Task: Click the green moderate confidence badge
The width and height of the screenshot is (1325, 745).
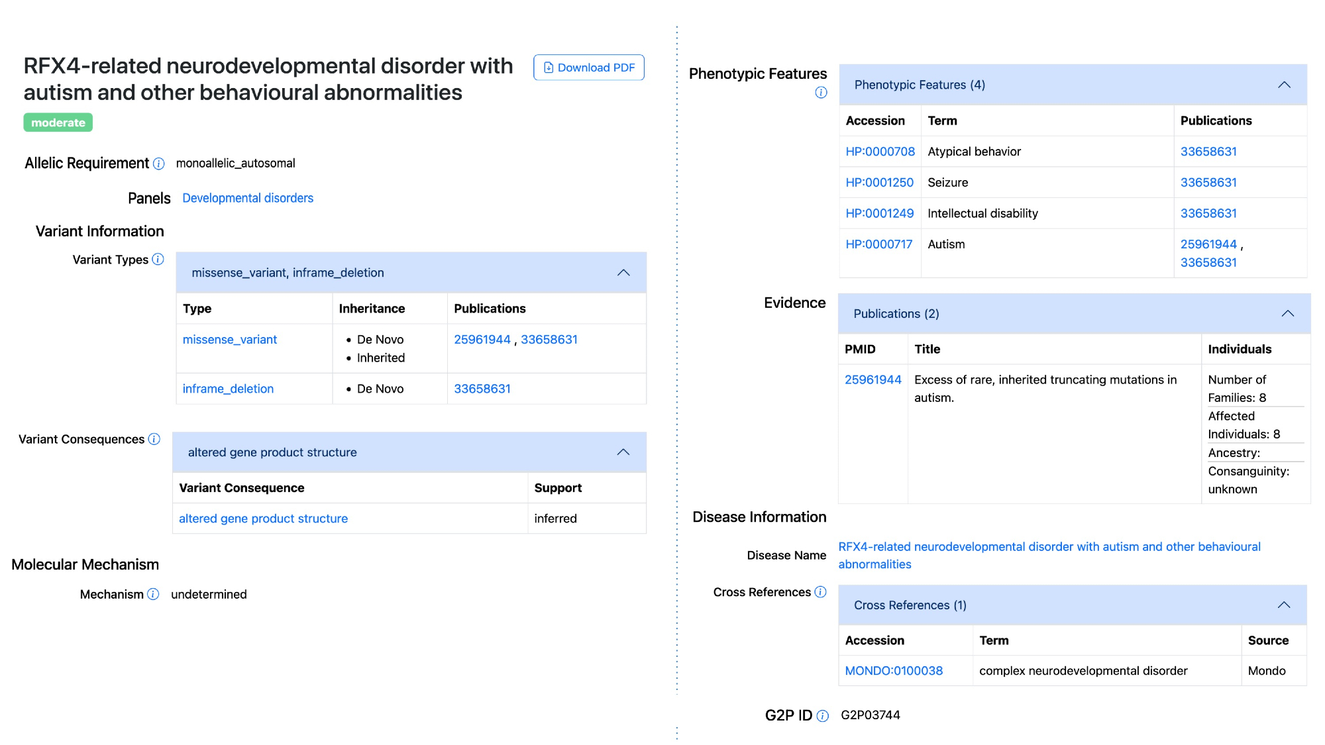Action: [58, 123]
